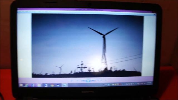The height and width of the screenshot is (100, 178).
Task: Click the Windows Start button
Action: click(x=21, y=85)
